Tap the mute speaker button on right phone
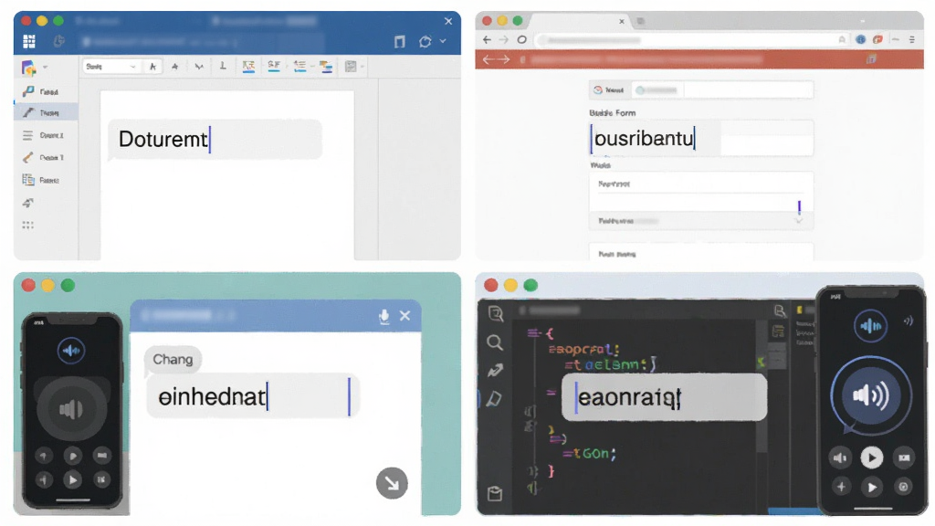This screenshot has height=526, width=935. pyautogui.click(x=840, y=458)
